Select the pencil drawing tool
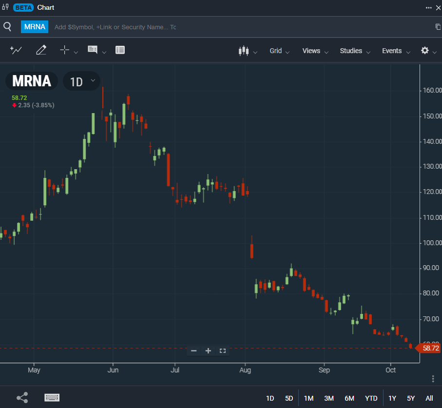442x408 pixels. coord(41,50)
